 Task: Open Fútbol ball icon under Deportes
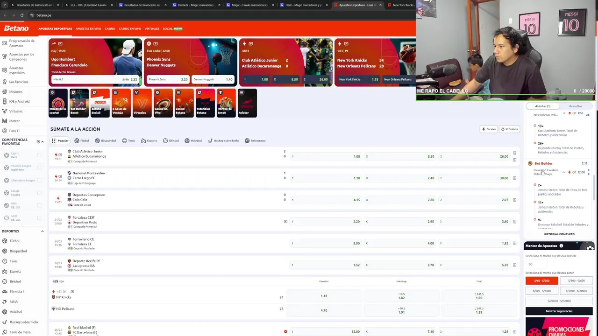(5, 241)
